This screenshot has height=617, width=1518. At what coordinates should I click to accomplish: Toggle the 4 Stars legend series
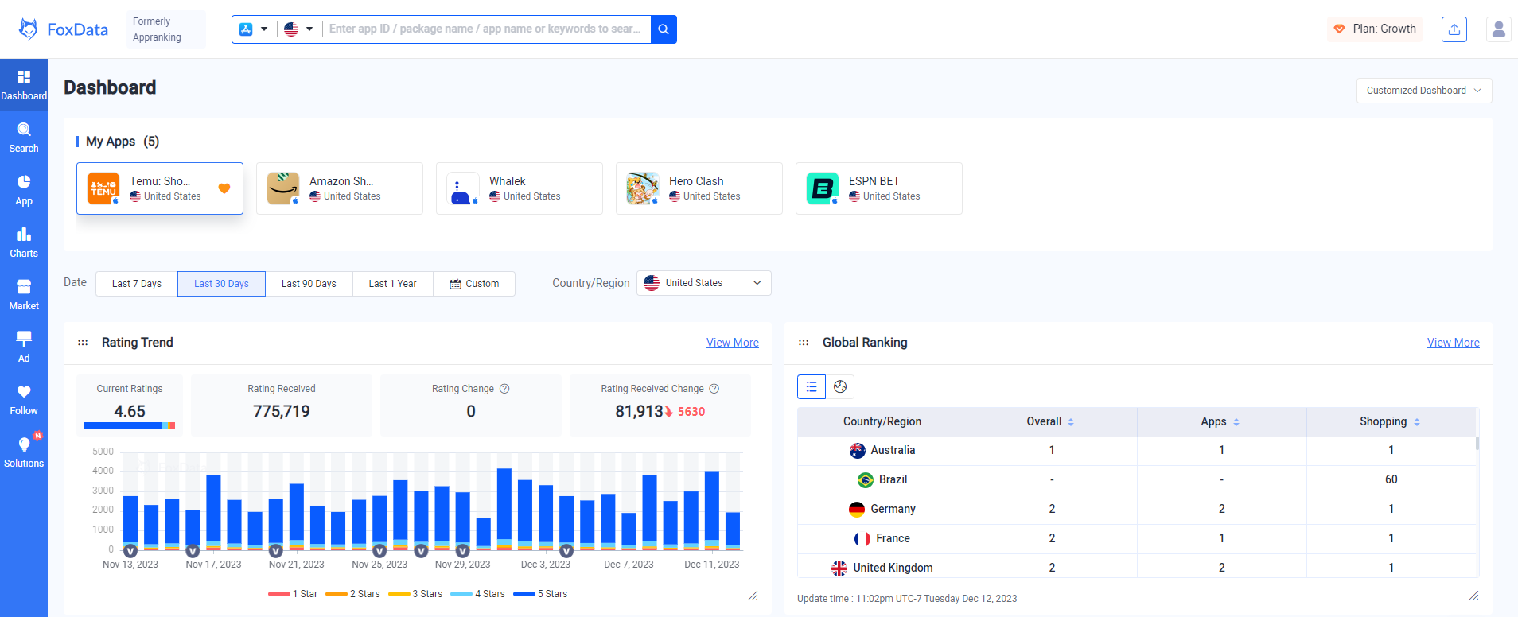coord(477,594)
